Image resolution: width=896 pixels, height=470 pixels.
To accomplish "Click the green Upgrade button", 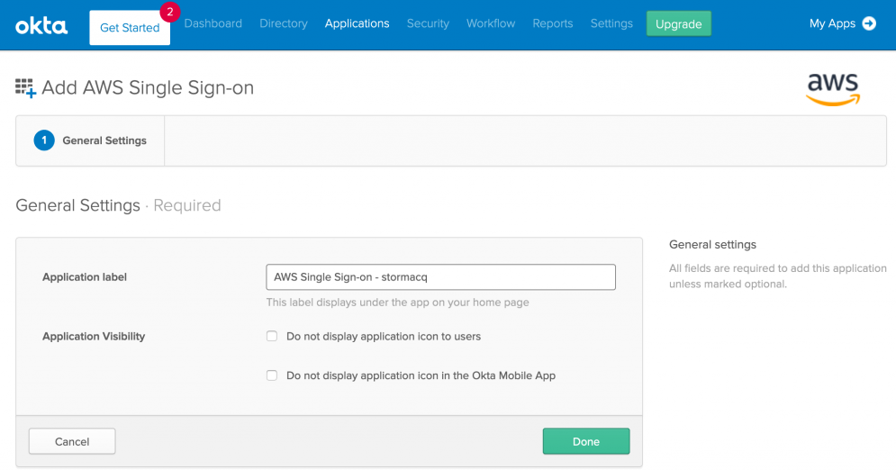I will [679, 23].
